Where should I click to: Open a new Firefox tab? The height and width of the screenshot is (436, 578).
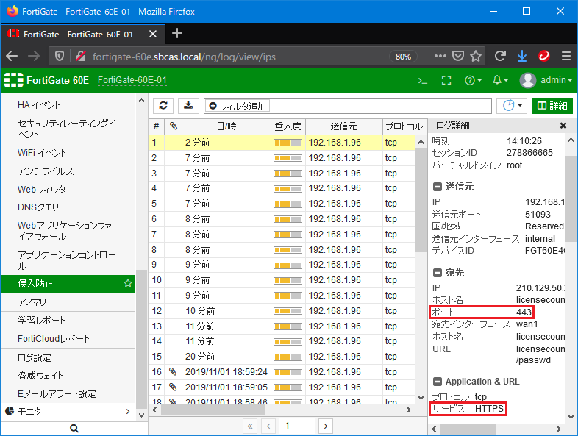(x=177, y=34)
